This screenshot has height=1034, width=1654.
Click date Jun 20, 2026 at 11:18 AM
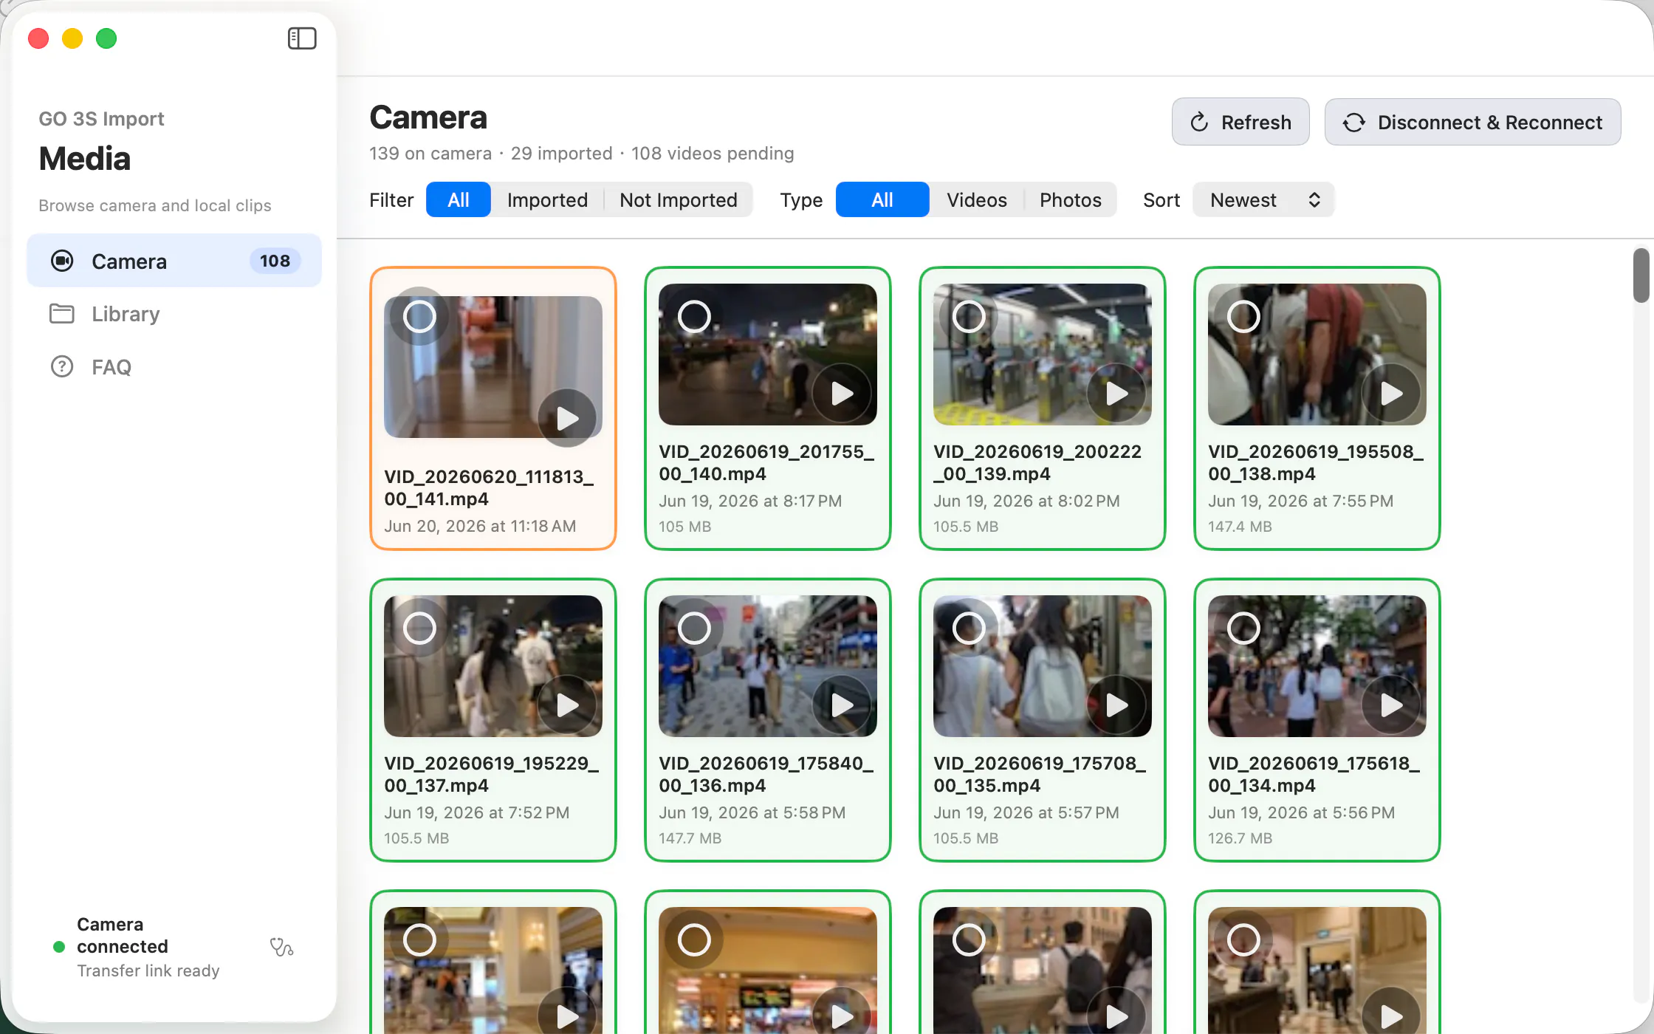click(480, 526)
